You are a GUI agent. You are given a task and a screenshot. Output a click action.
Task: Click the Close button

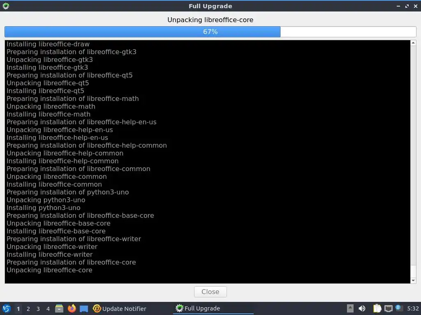click(x=210, y=292)
